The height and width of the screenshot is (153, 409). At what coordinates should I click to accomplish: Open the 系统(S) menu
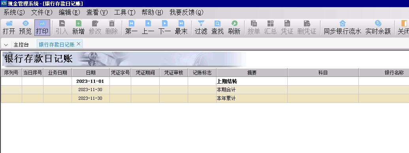(x=14, y=12)
